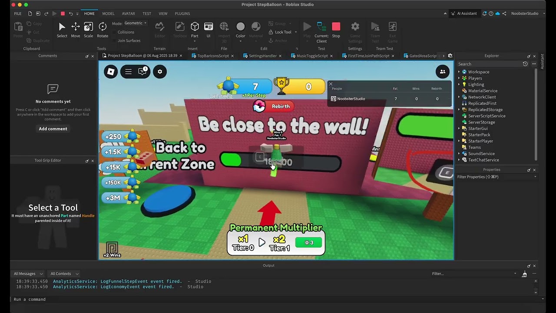Image resolution: width=556 pixels, height=313 pixels.
Task: Click the Add comment button
Action: [53, 128]
